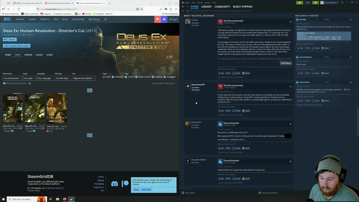This screenshot has width=359, height=202.
Task: Open the Firefox downloads icon
Action: [161, 9]
